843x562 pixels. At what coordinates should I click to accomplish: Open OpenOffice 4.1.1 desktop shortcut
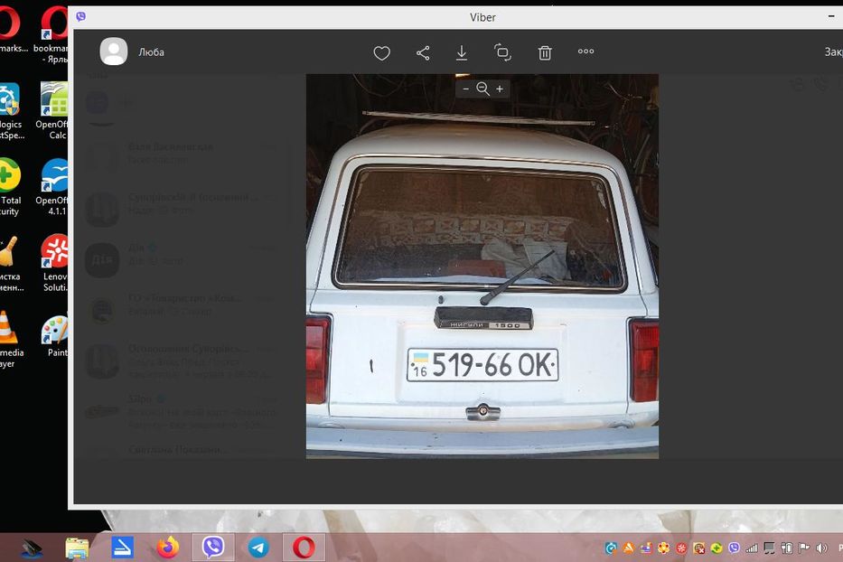(54, 187)
